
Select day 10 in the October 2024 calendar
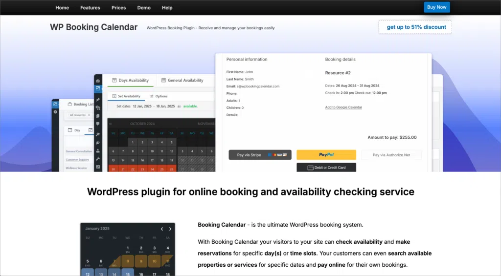click(152, 151)
